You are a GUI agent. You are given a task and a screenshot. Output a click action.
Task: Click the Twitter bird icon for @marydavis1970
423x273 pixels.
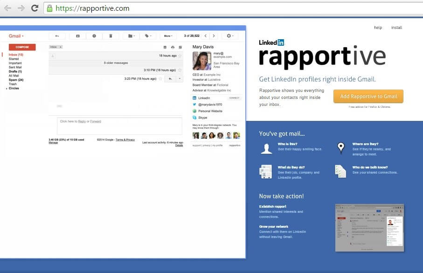click(x=194, y=105)
